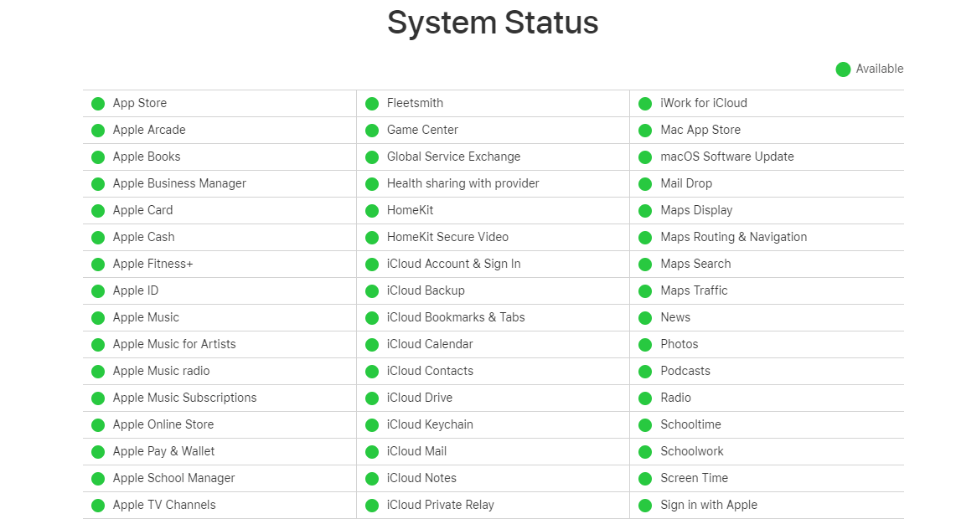The image size is (956, 519).
Task: Click the status indicator next to iCloud Drive
Action: tap(372, 398)
